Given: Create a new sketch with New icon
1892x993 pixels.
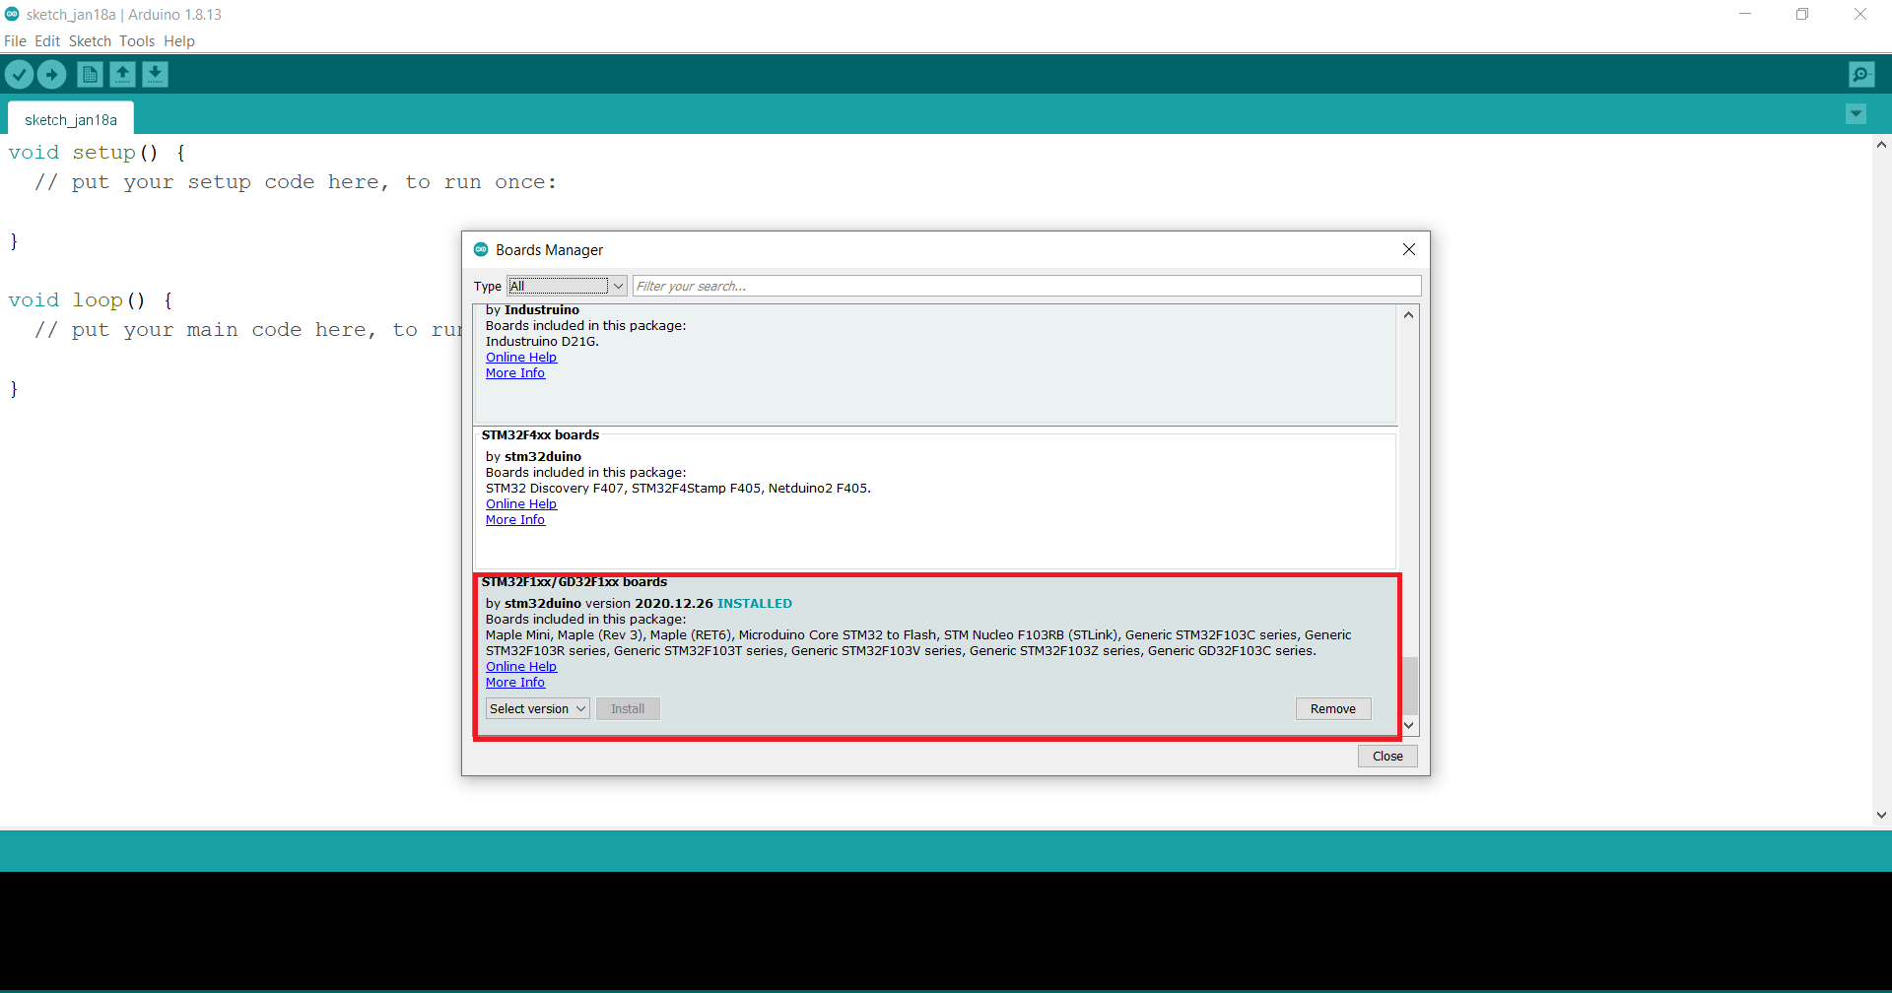Looking at the screenshot, I should pyautogui.click(x=90, y=74).
